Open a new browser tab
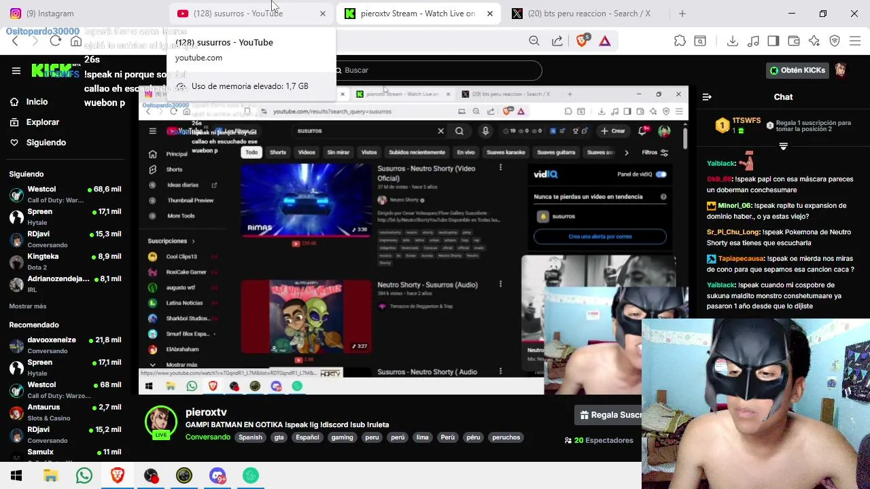This screenshot has height=489, width=870. click(x=682, y=13)
